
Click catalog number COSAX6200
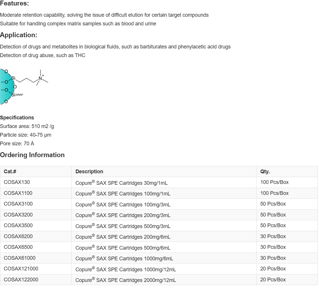[x=18, y=236]
